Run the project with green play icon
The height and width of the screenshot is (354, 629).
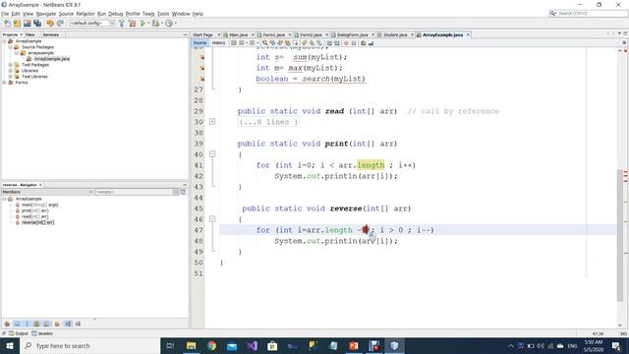[143, 24]
